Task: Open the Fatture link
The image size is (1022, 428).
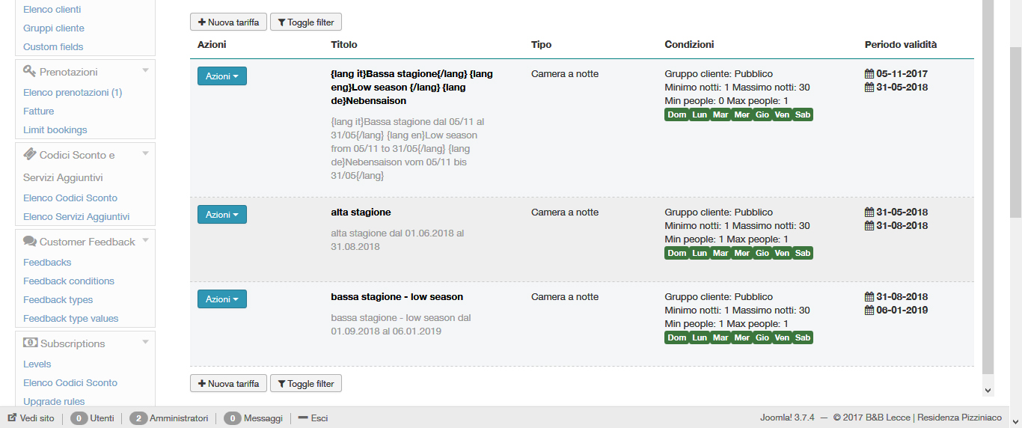Action: pos(39,111)
